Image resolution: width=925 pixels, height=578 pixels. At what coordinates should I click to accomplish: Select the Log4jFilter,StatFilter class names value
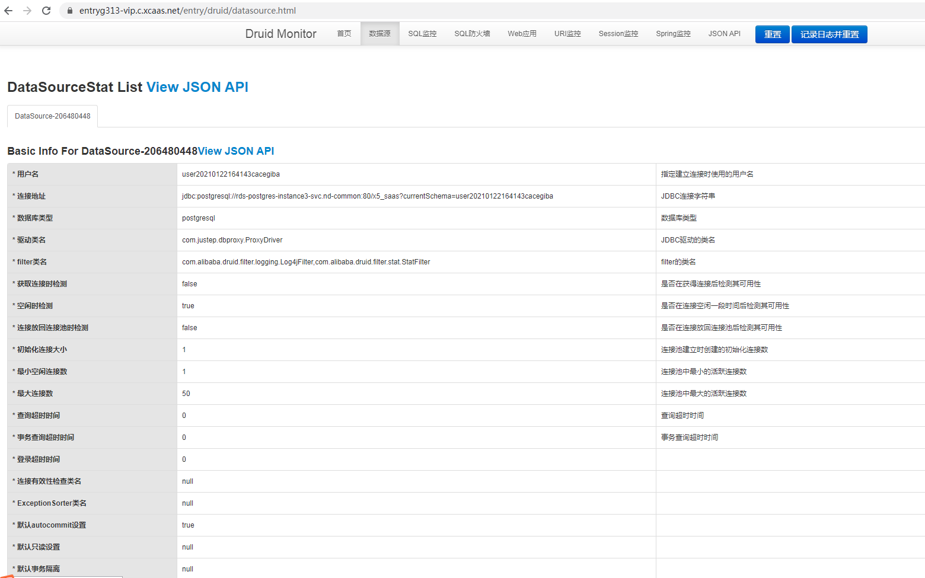(x=306, y=262)
